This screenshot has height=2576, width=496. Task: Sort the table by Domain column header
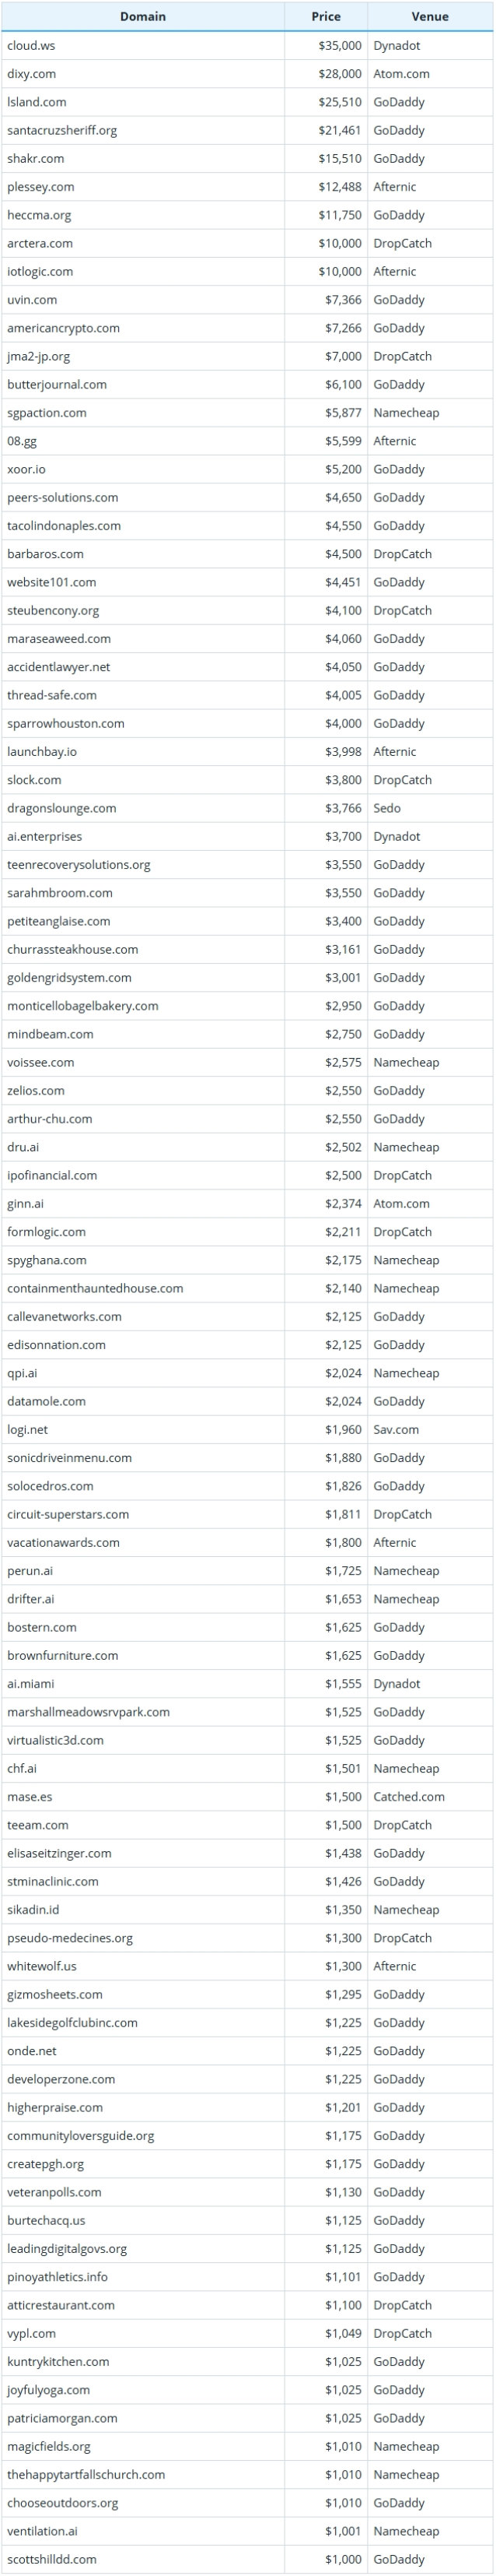click(x=143, y=16)
